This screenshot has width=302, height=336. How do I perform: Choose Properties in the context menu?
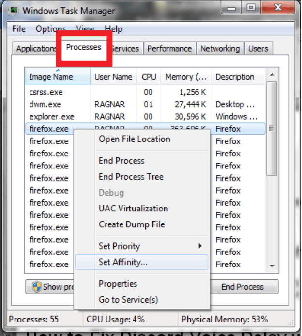tap(142, 284)
